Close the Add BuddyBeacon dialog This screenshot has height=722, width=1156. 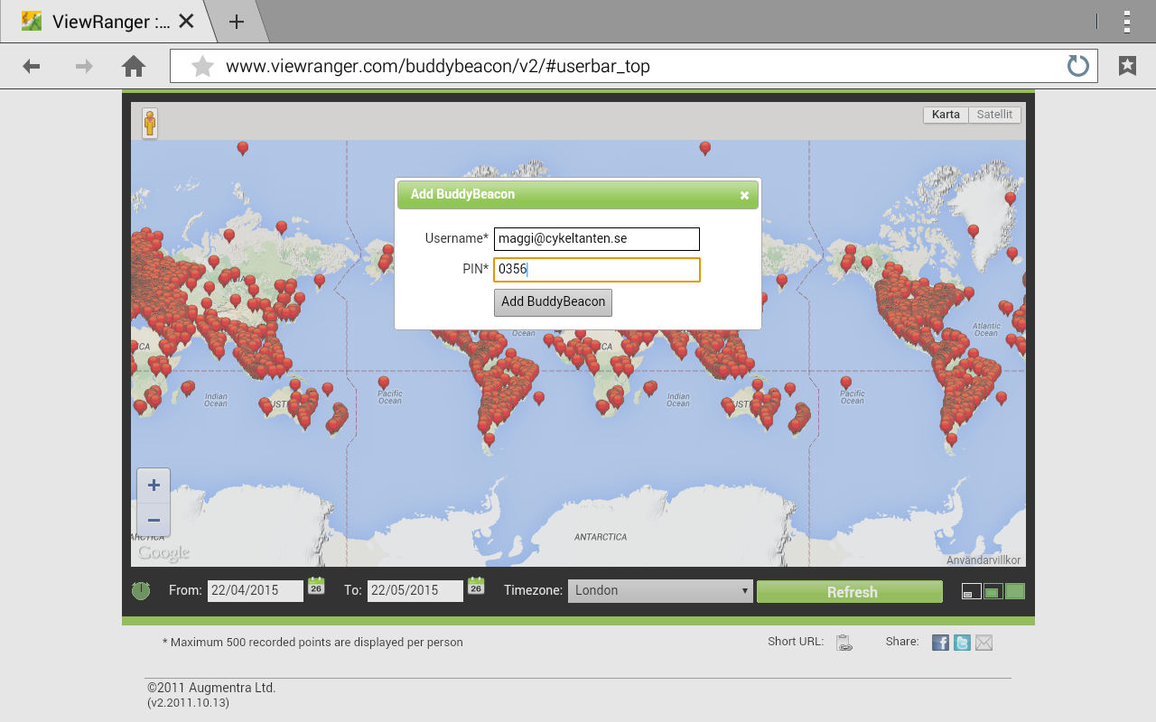(x=744, y=195)
